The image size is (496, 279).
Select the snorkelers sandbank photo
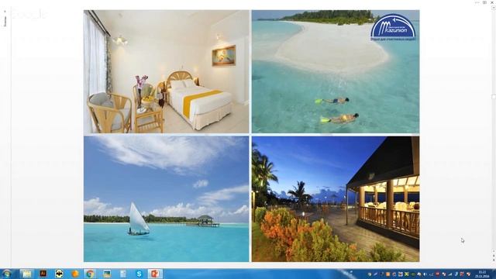click(336, 71)
